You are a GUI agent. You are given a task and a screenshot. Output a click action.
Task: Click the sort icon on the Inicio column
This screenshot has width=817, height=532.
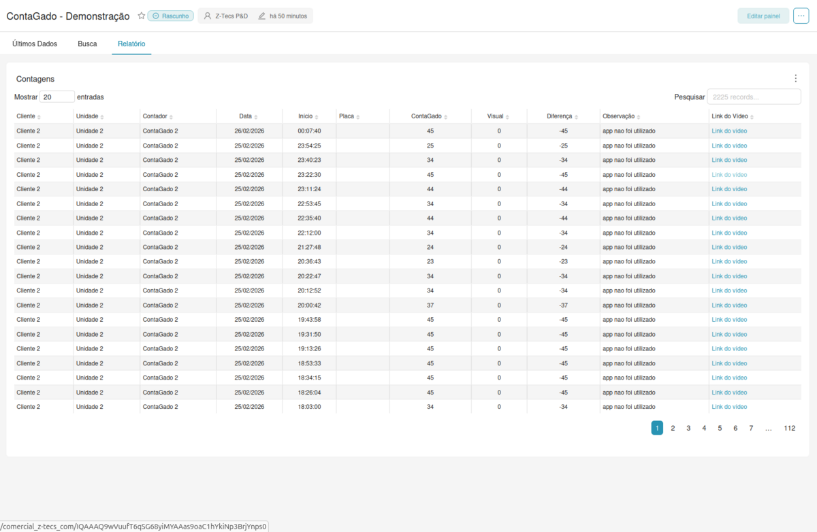[315, 116]
